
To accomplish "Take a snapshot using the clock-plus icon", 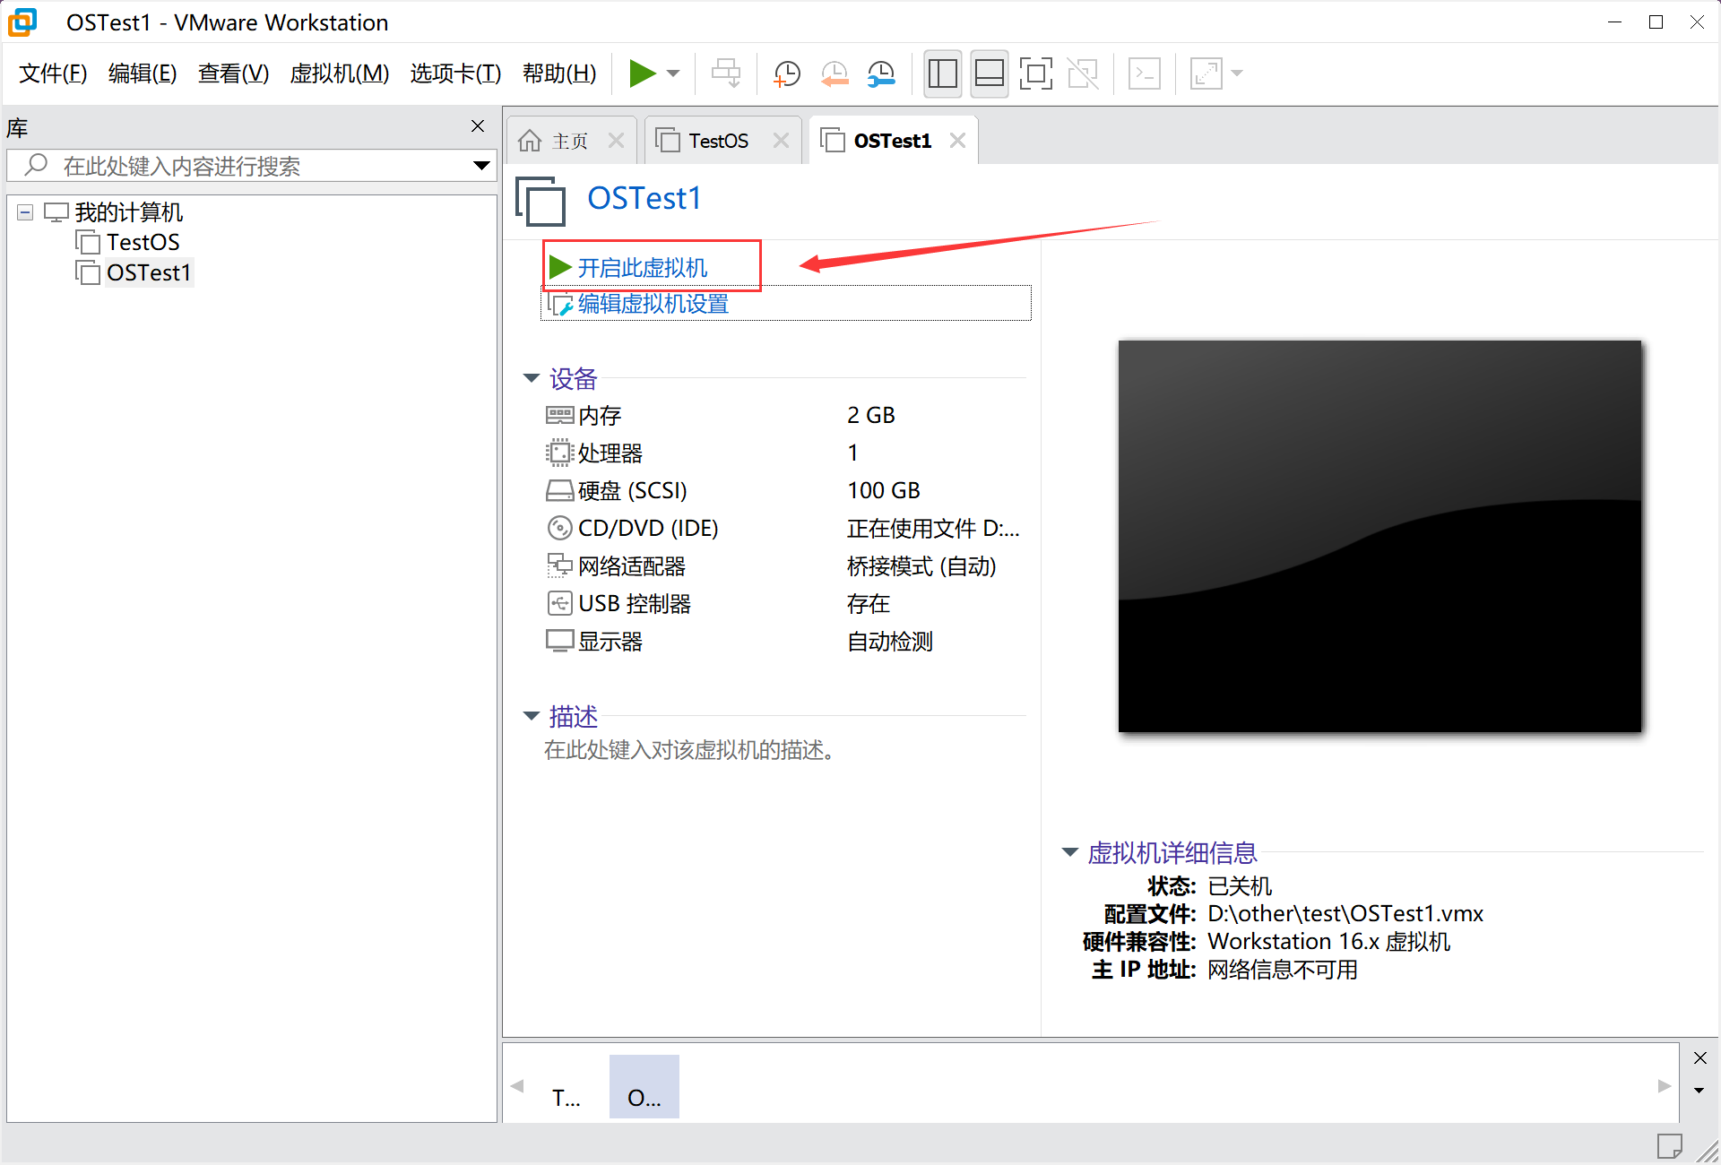I will tap(786, 73).
